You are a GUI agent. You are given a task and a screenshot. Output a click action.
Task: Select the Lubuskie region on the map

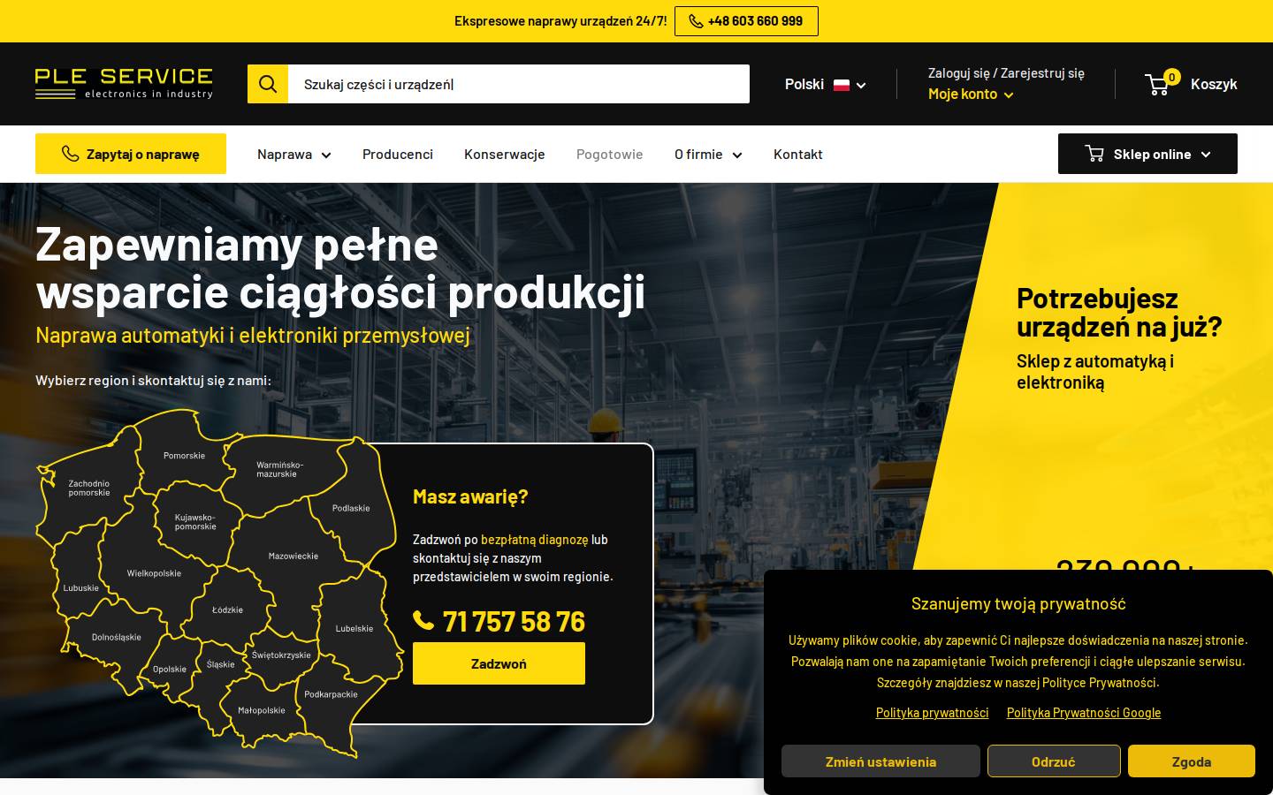click(80, 588)
